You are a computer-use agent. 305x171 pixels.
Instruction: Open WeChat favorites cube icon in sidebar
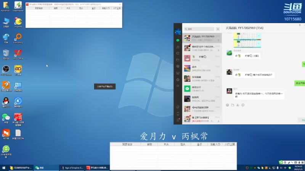coord(178,53)
